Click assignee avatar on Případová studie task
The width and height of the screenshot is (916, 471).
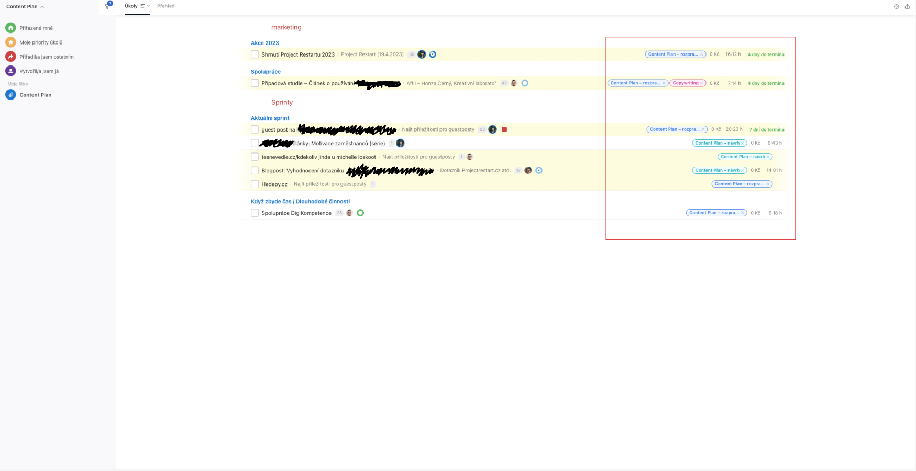[x=514, y=83]
